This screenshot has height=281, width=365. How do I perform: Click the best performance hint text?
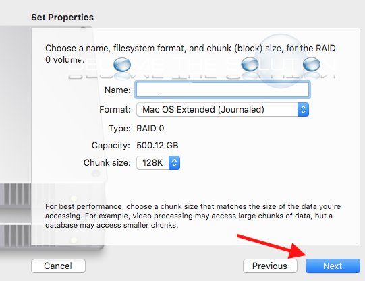pos(193,216)
